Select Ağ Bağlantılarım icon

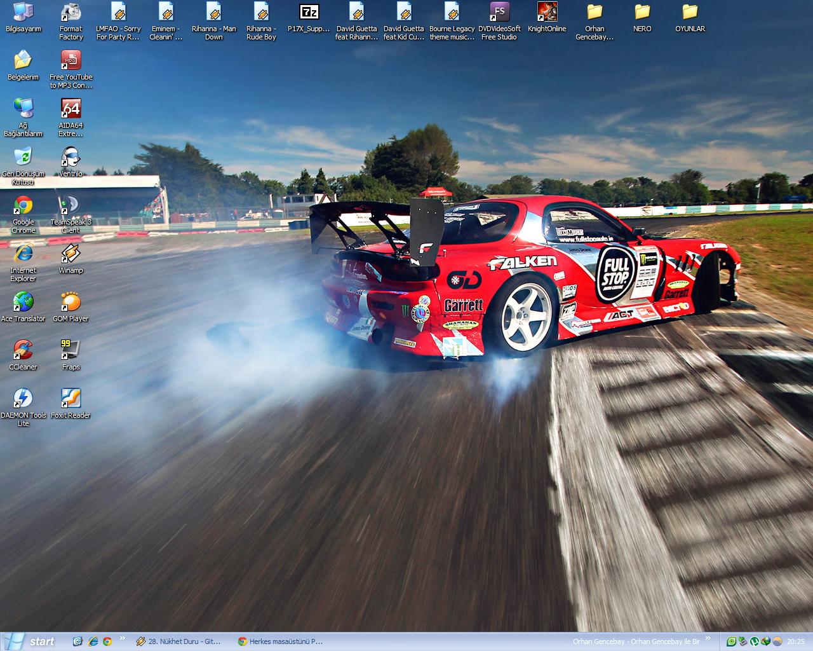(24, 118)
